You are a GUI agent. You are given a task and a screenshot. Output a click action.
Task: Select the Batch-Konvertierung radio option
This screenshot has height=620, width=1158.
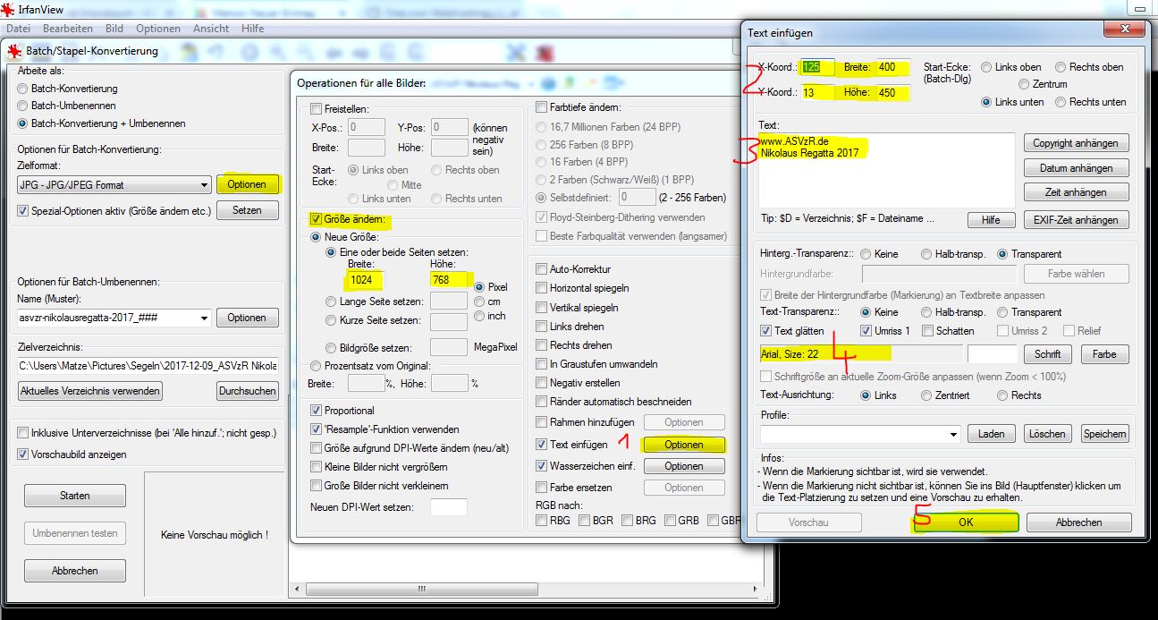click(23, 89)
